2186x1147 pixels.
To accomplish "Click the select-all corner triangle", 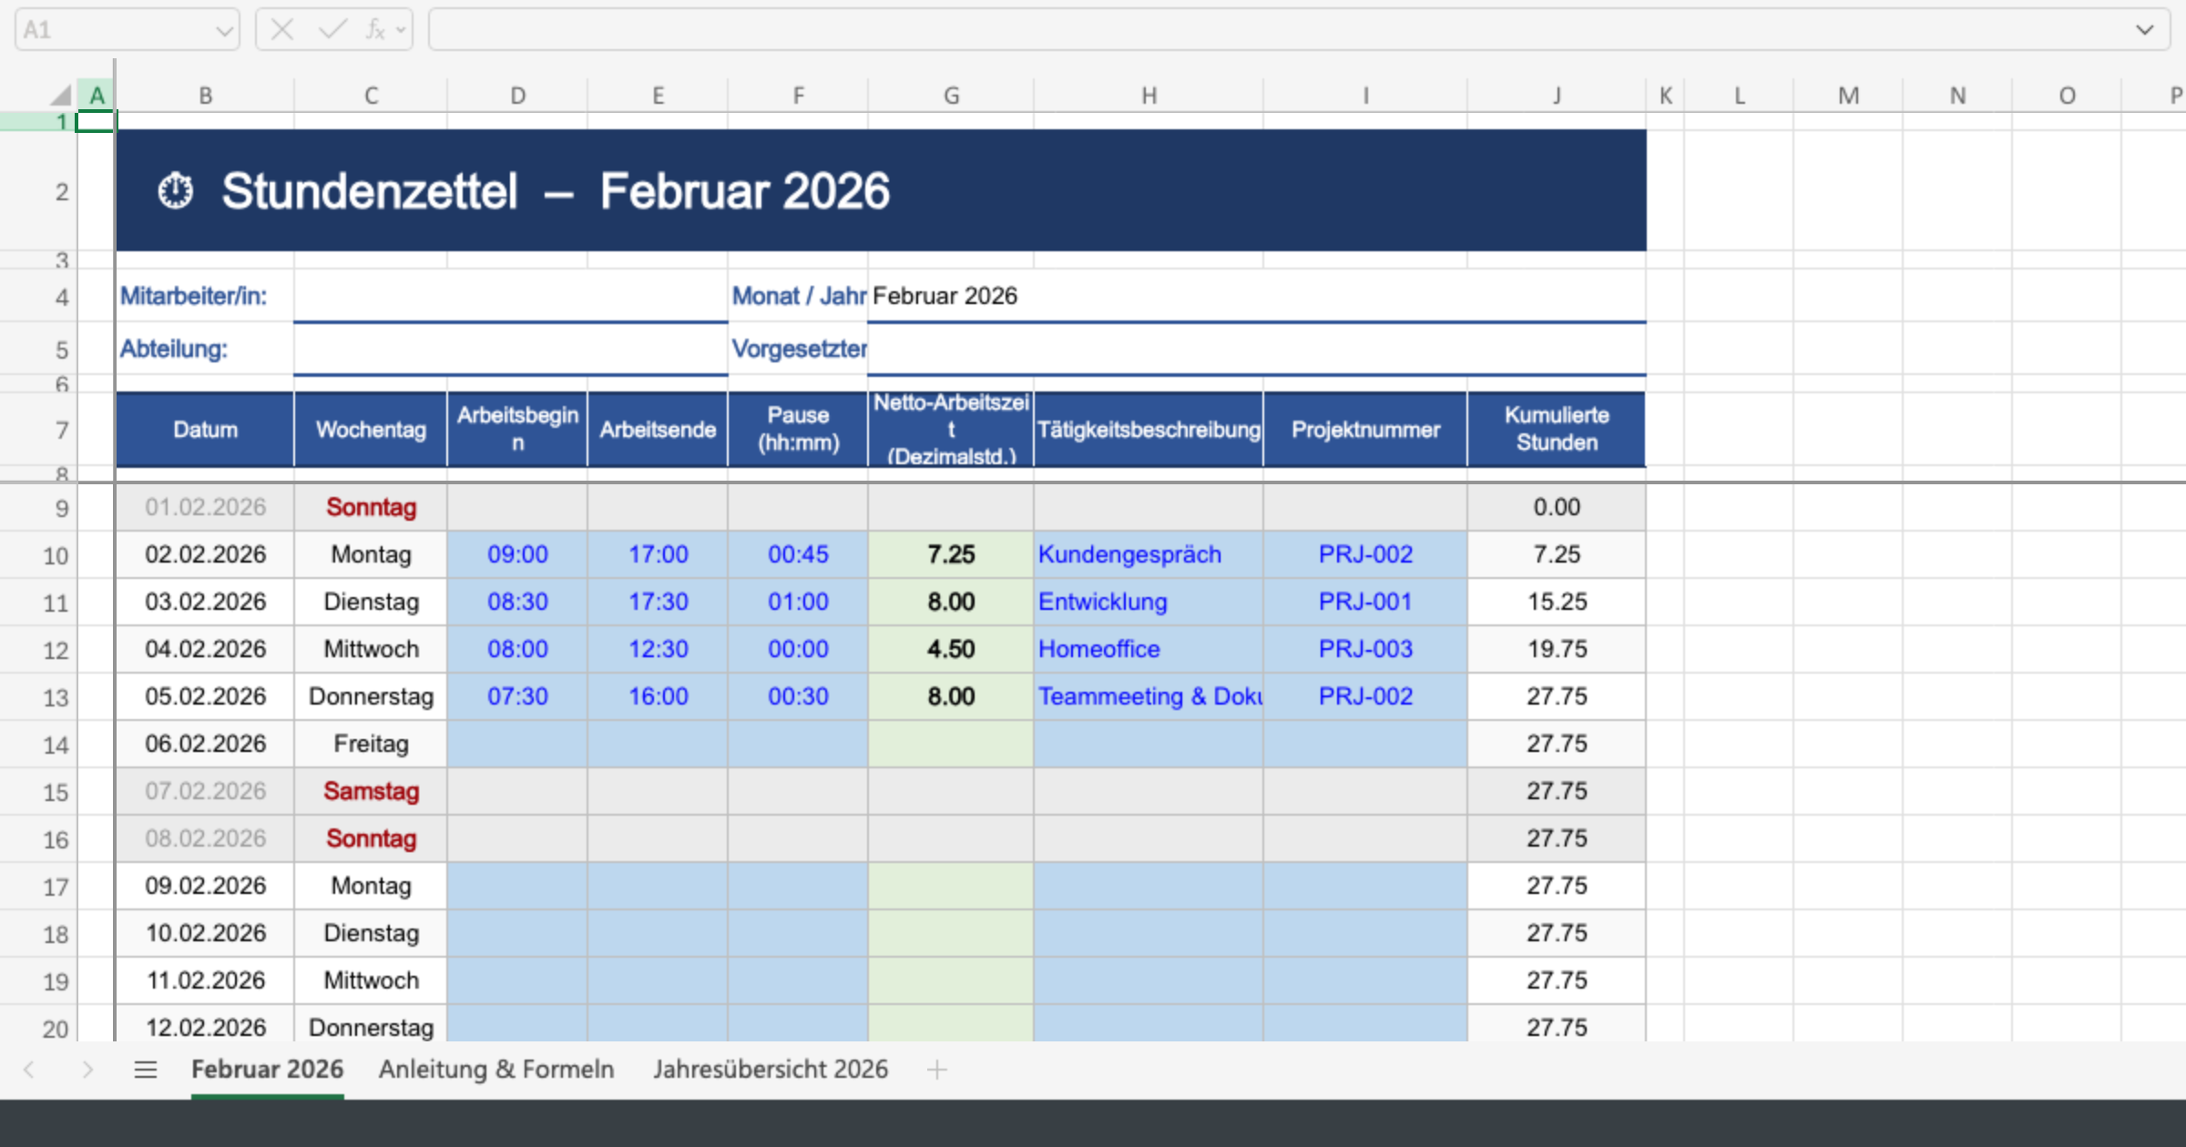I will (x=61, y=95).
